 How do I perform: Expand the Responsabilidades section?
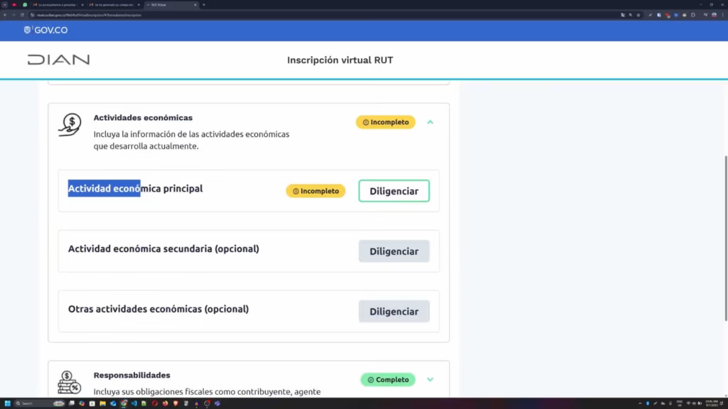[430, 379]
